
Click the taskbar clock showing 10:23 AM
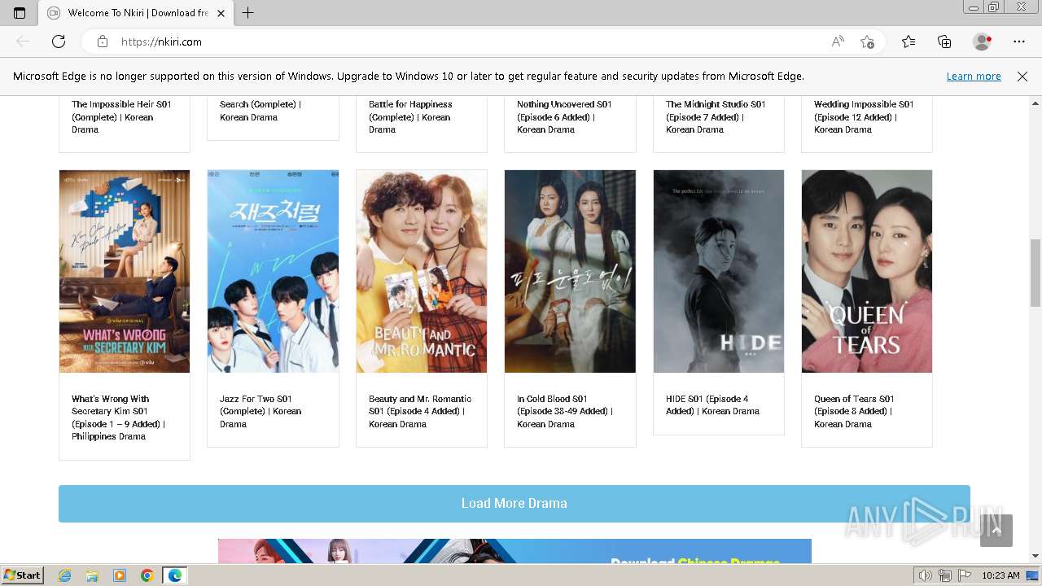point(1000,575)
